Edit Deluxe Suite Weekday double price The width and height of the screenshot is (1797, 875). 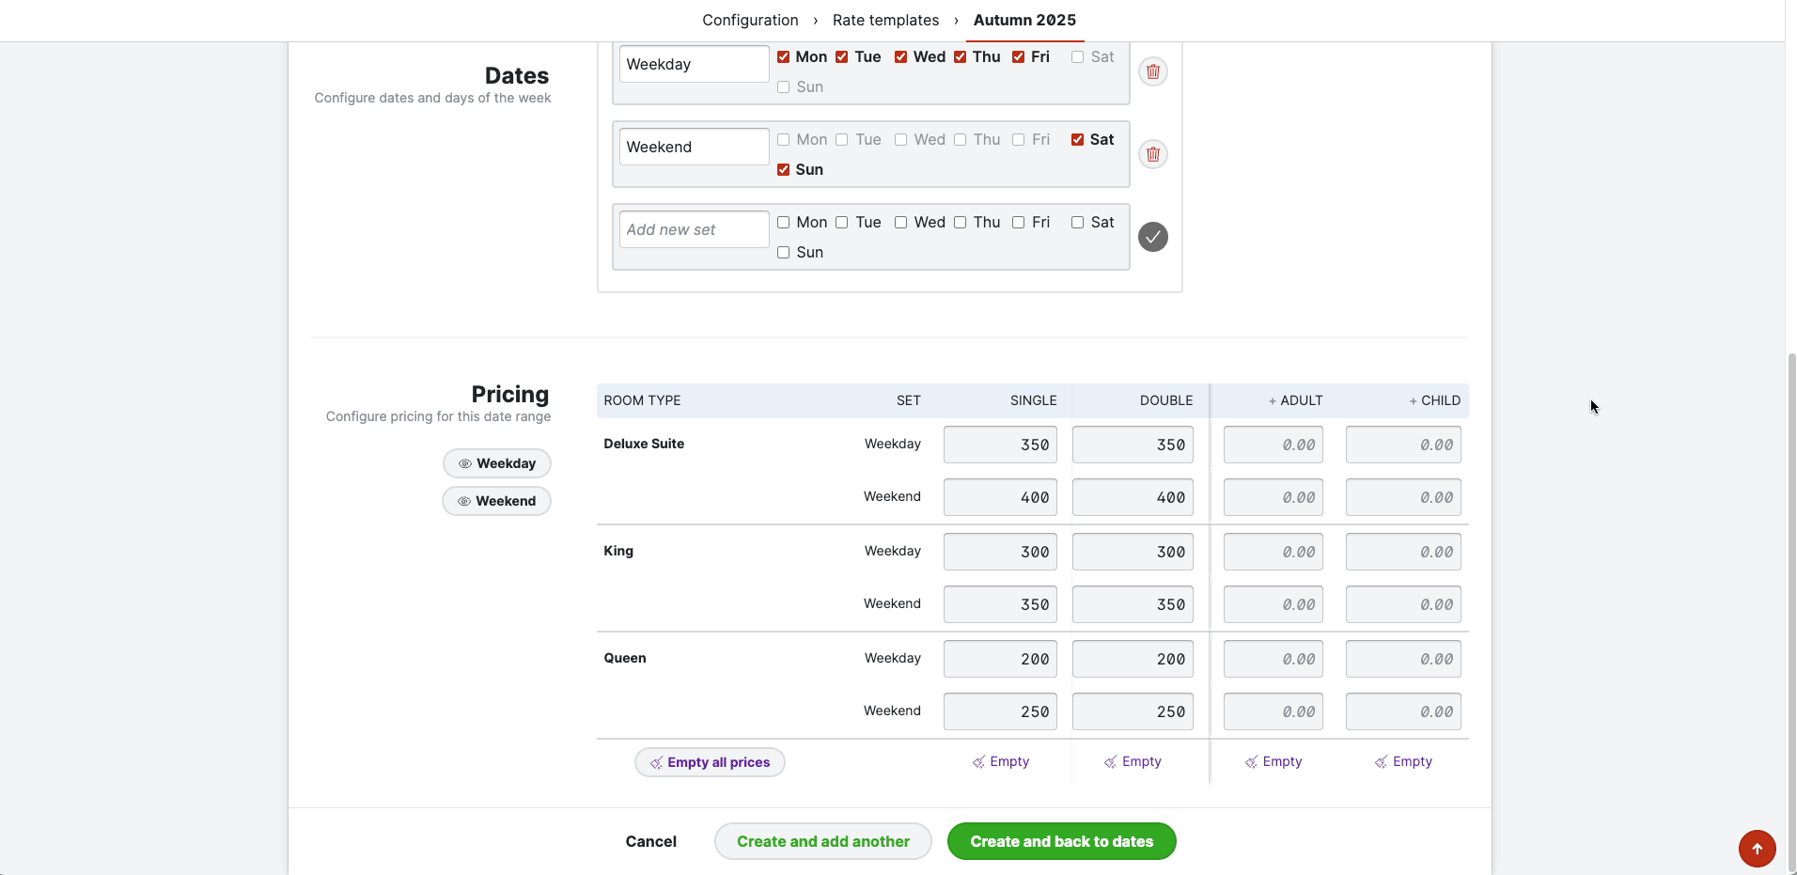pos(1133,445)
